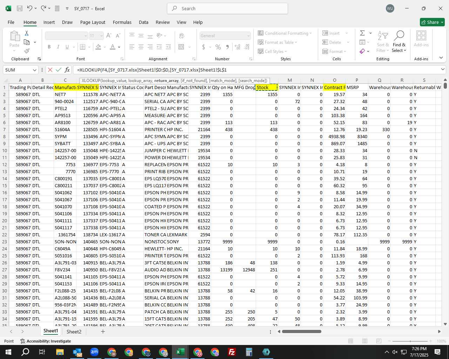Image resolution: width=449 pixels, height=359 pixels.
Task: Collapse the ribbon with chevron
Action: [x=441, y=58]
